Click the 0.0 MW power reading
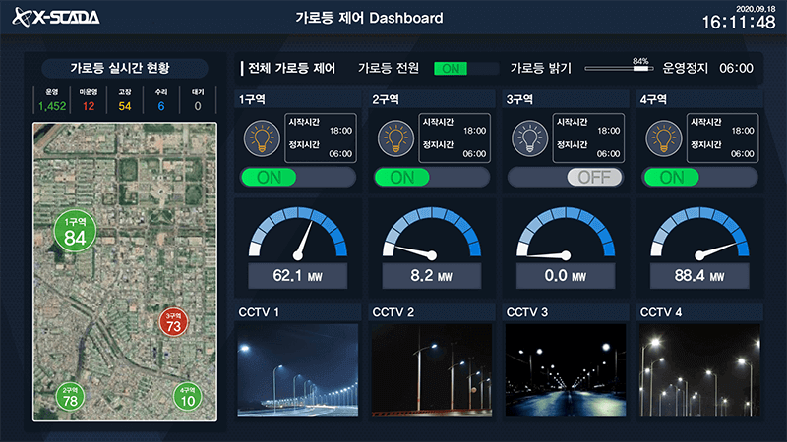This screenshot has width=787, height=442. (566, 276)
